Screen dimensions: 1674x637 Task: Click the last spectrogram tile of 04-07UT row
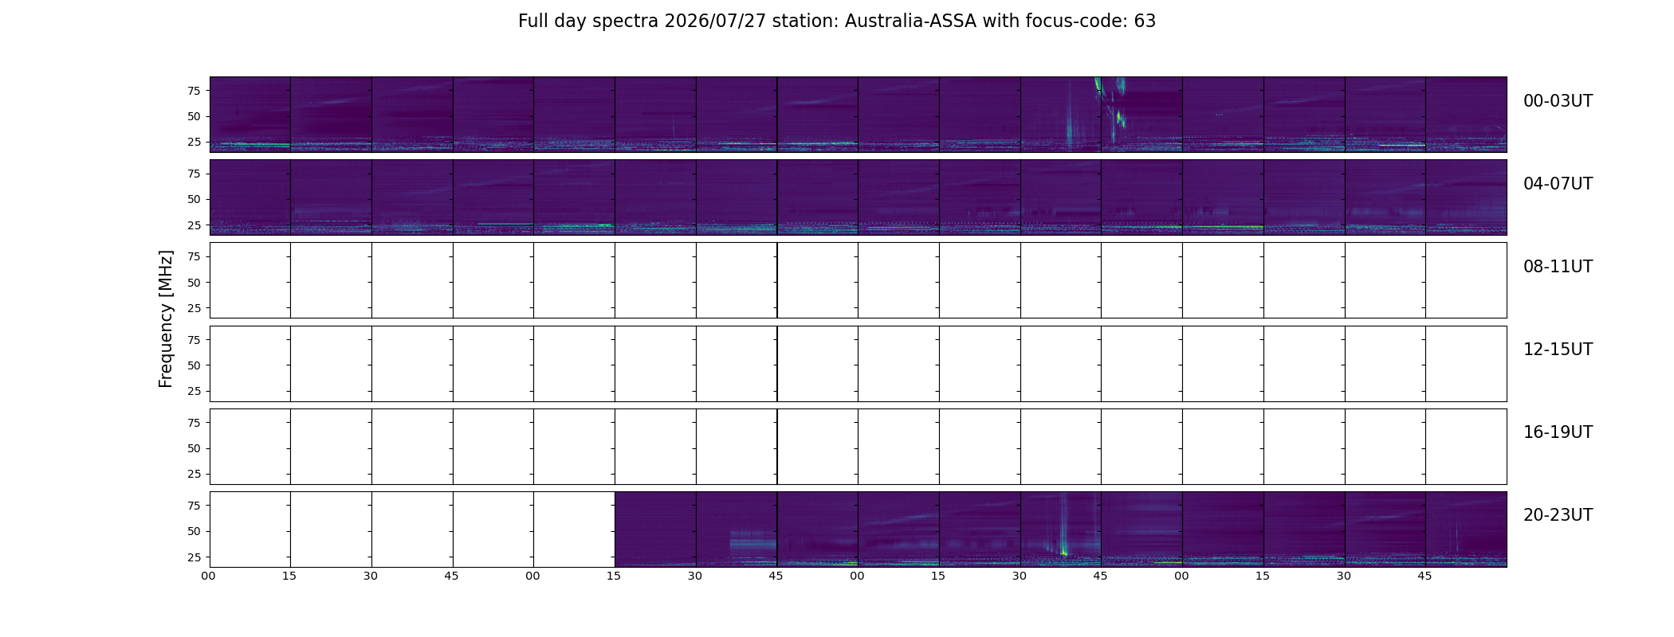click(x=1466, y=197)
